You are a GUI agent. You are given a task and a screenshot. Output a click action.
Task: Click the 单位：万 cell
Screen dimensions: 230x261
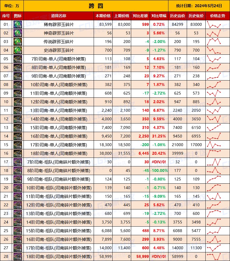point(12,6)
